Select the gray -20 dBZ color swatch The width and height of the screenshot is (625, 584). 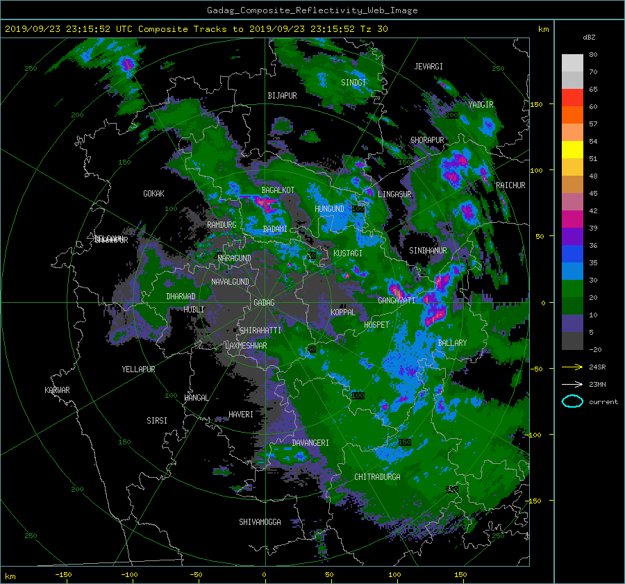[572, 341]
